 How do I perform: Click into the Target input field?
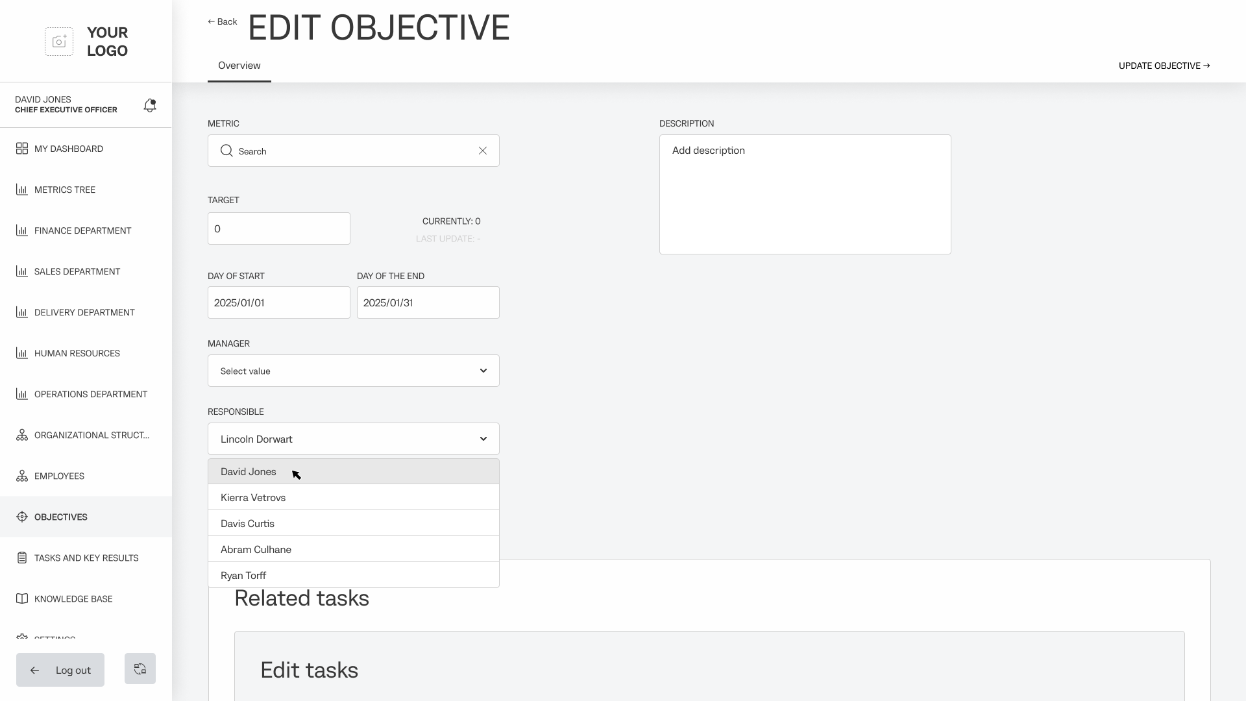(x=279, y=228)
